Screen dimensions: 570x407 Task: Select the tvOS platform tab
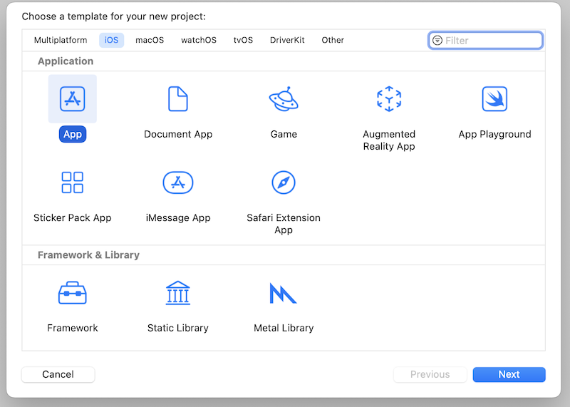click(x=243, y=40)
